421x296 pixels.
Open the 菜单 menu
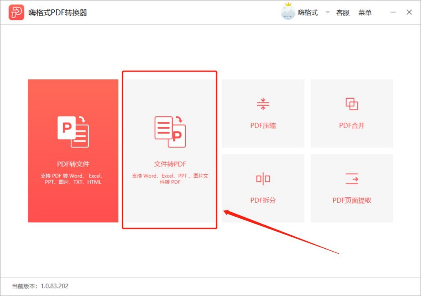pos(365,13)
